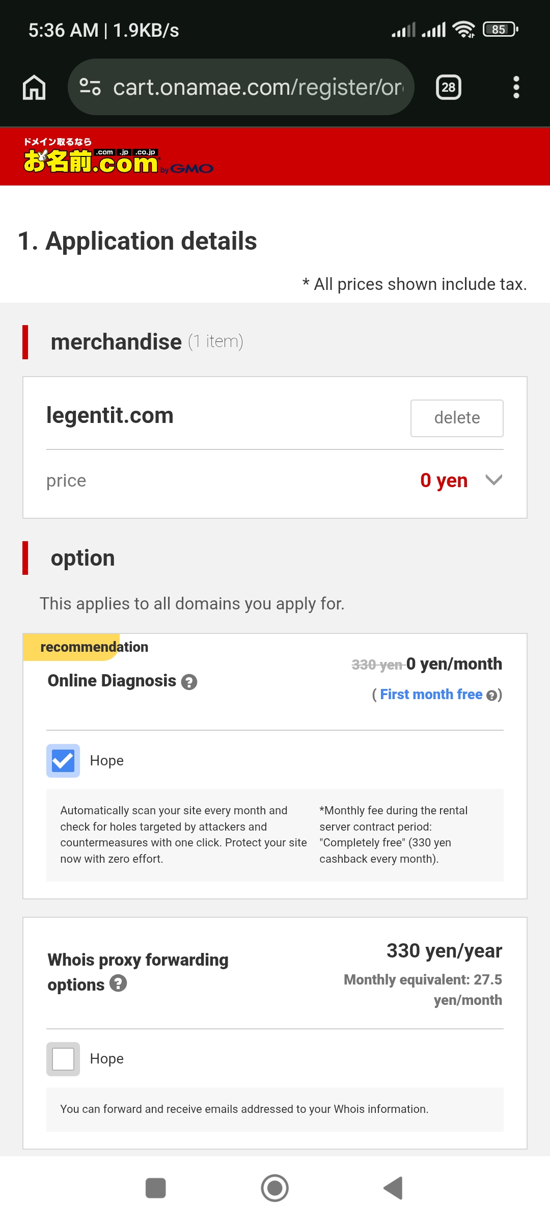Open the browser three-dot menu
The height and width of the screenshot is (1223, 550).
(x=516, y=87)
